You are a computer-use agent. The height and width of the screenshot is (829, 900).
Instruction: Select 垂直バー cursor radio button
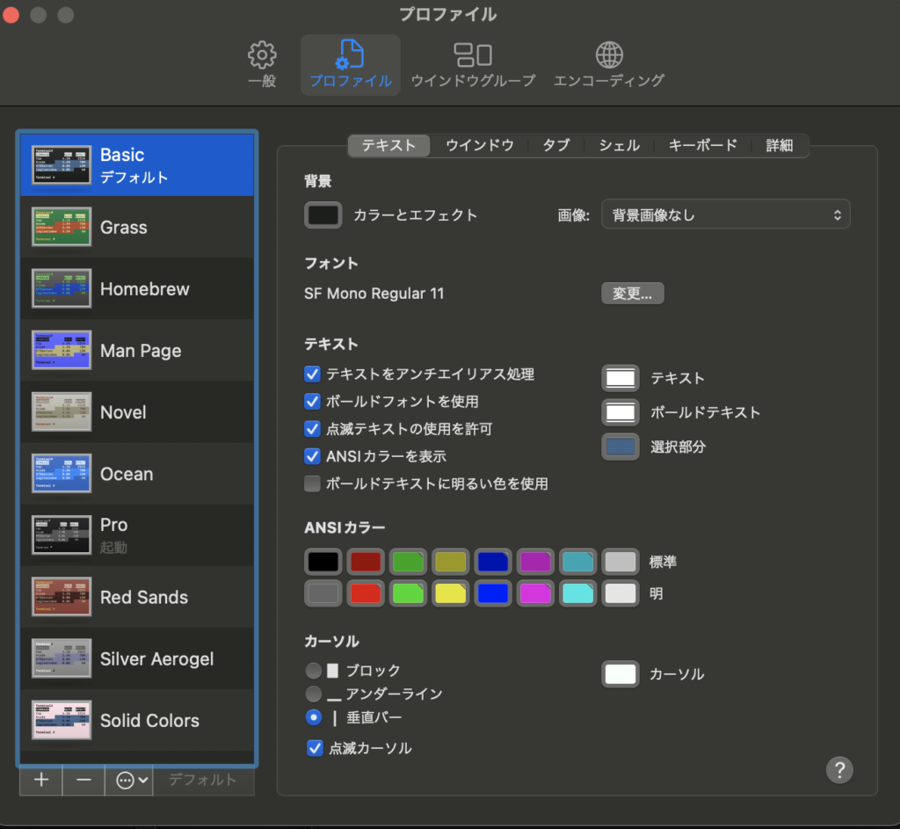pyautogui.click(x=314, y=717)
